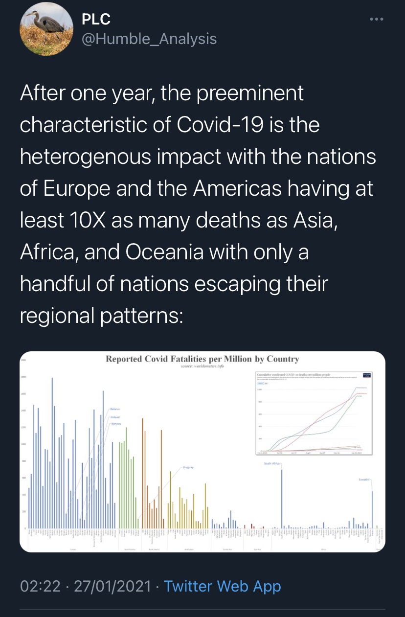Click the Belarus label on chart
This screenshot has height=617, width=405.
[x=114, y=409]
